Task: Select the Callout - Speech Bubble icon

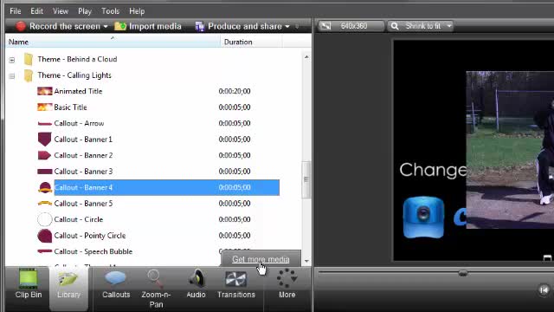Action: pos(44,251)
